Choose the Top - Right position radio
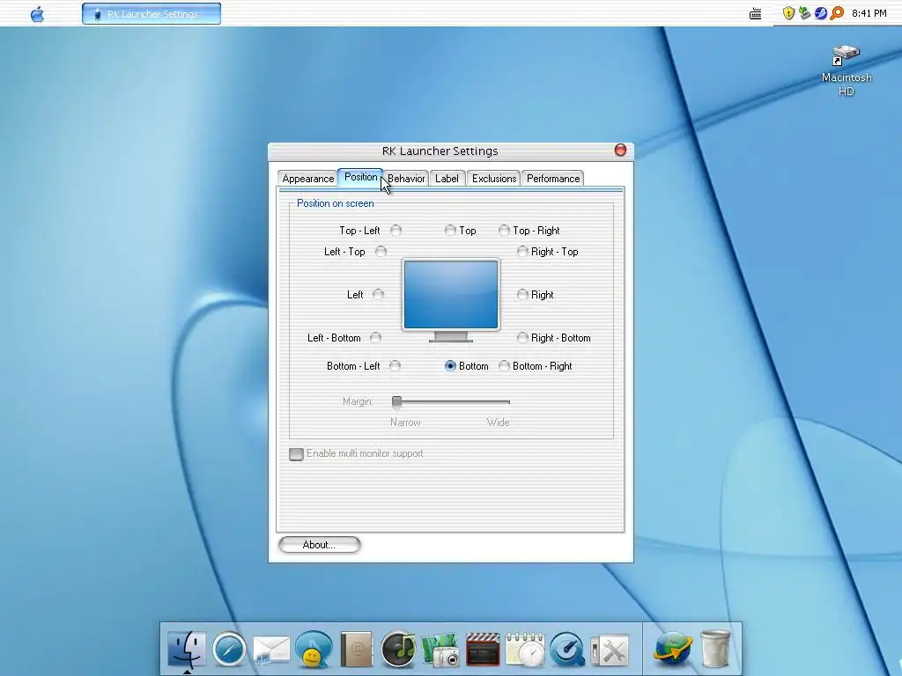This screenshot has height=676, width=902. pyautogui.click(x=504, y=231)
